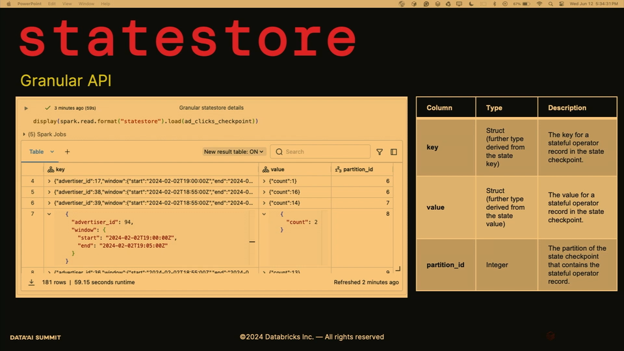Open Control Center icon
This screenshot has width=624, height=351.
(562, 4)
